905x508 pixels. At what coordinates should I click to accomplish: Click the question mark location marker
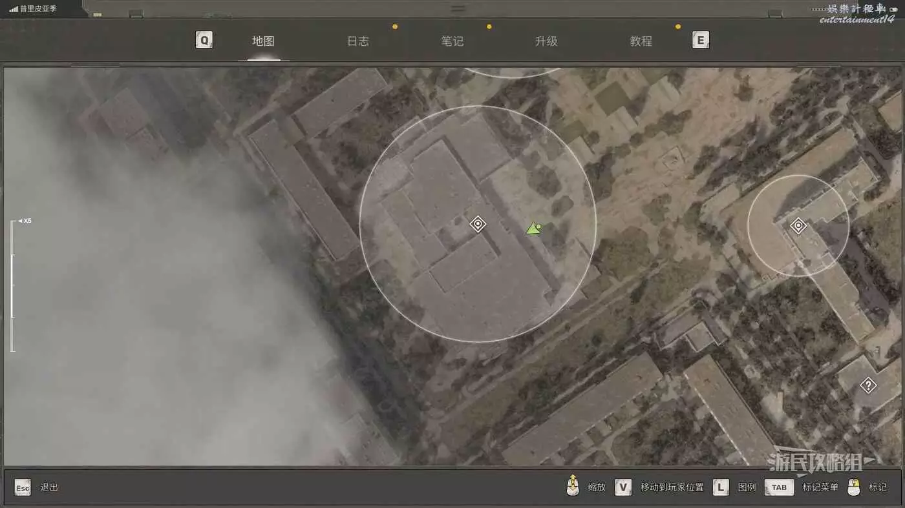pyautogui.click(x=868, y=386)
